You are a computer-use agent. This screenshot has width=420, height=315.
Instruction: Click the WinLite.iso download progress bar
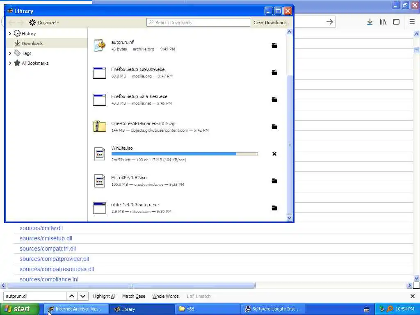185,154
